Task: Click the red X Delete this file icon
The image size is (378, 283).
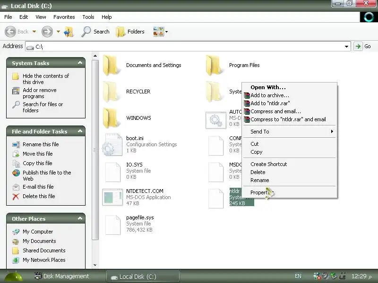Action: click(x=16, y=196)
